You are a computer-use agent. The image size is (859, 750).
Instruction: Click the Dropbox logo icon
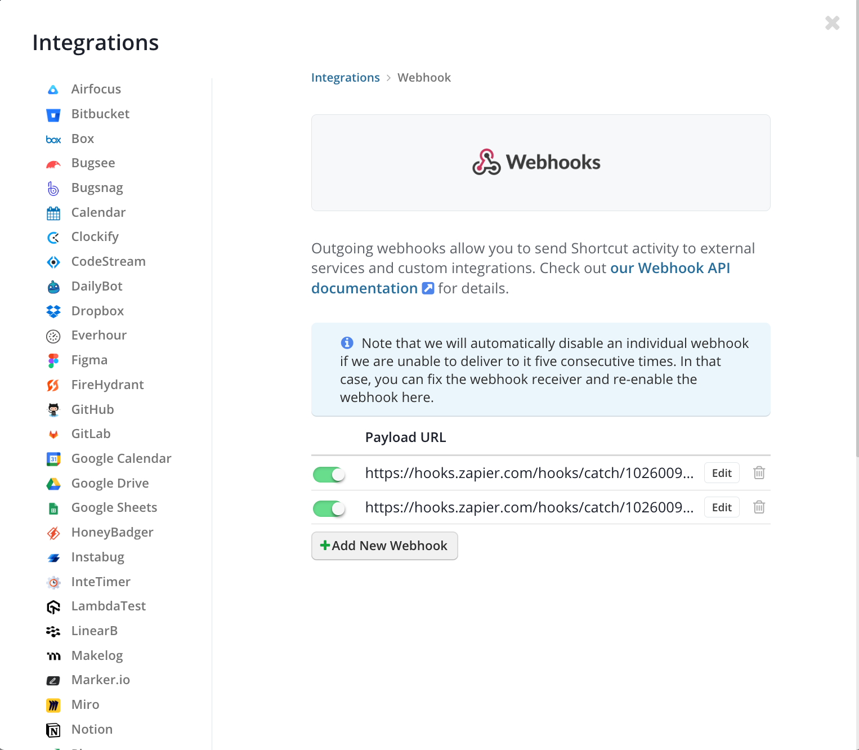point(53,311)
